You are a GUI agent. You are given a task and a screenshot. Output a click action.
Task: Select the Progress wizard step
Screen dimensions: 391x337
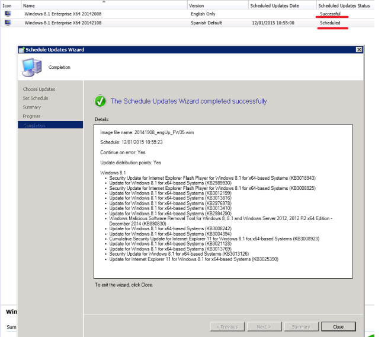32,116
